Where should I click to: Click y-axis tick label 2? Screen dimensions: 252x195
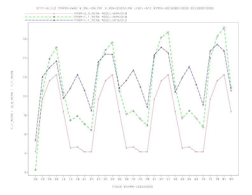[25, 172]
